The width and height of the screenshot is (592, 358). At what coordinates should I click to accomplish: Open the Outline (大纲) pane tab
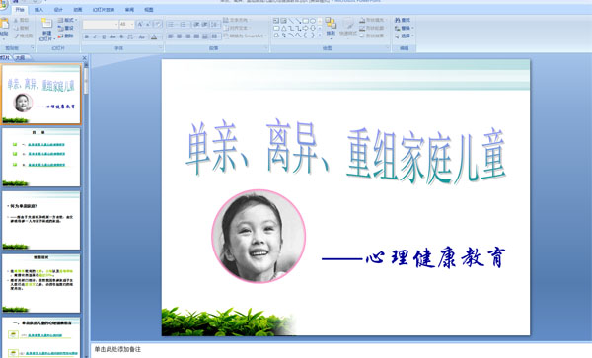pos(21,58)
